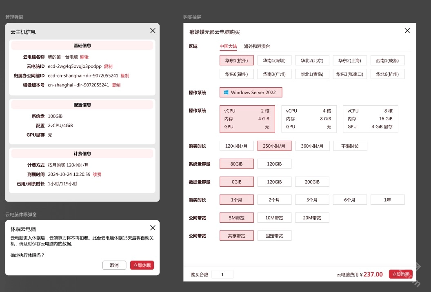Viewport: 431px width, 292px height.
Task: Switch to 海外和港澳台 region tab
Action: click(x=257, y=46)
